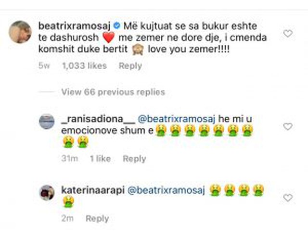View the 1,033 likes list
This screenshot has width=308, height=237.
(x=85, y=65)
